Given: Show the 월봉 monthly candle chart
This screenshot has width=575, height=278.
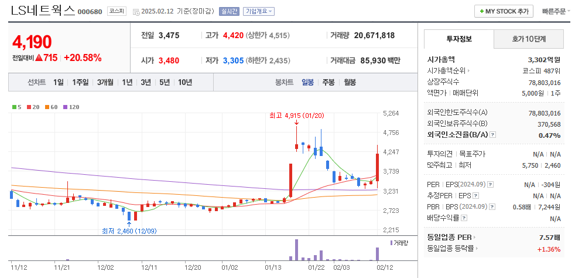Looking at the screenshot, I should [x=350, y=82].
